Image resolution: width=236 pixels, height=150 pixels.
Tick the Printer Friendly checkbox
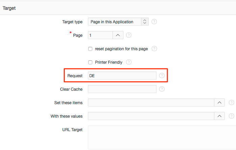90,62
